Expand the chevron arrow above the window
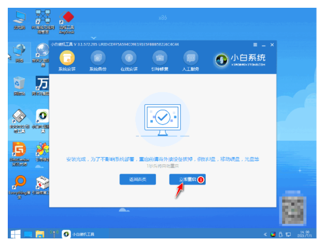 93,38
